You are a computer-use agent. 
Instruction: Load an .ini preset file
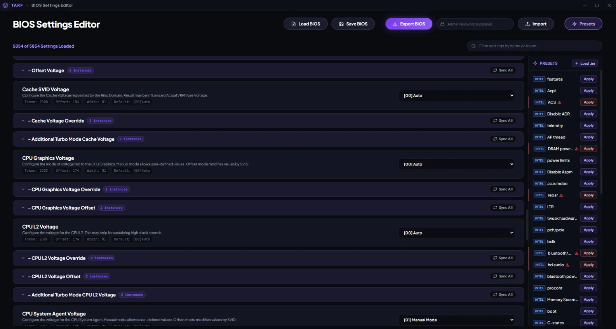click(x=585, y=64)
